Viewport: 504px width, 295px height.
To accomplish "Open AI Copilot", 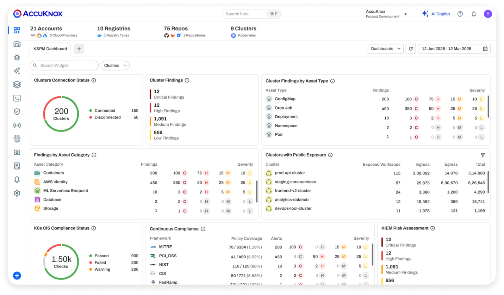I will point(436,13).
